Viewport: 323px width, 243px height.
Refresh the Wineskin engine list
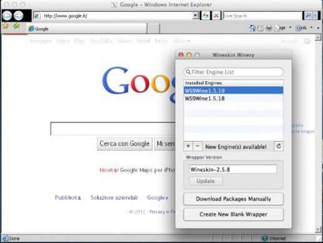279,146
